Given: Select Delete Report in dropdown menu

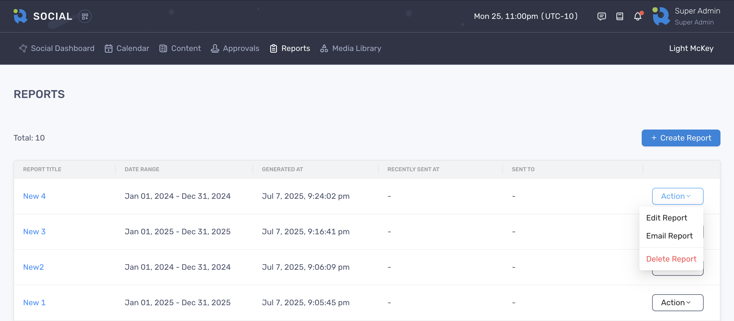Looking at the screenshot, I should (x=671, y=259).
